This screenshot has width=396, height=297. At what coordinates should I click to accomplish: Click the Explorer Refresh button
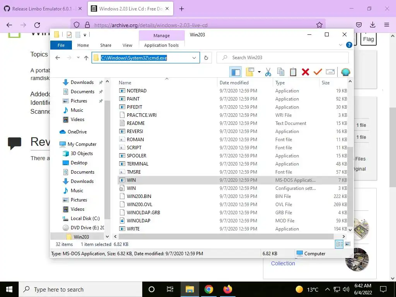[x=206, y=58]
